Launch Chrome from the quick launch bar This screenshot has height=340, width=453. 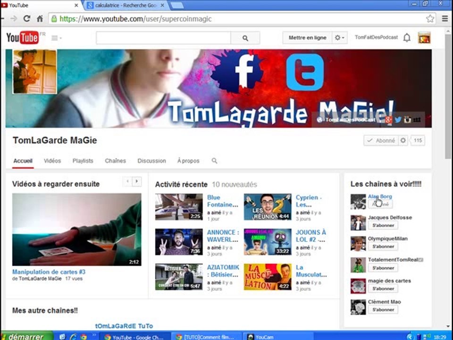click(x=84, y=337)
